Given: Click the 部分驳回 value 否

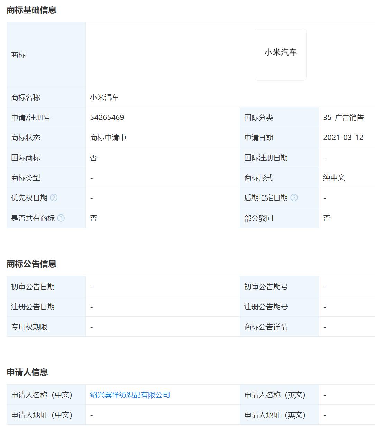Looking at the screenshot, I should 326,218.
